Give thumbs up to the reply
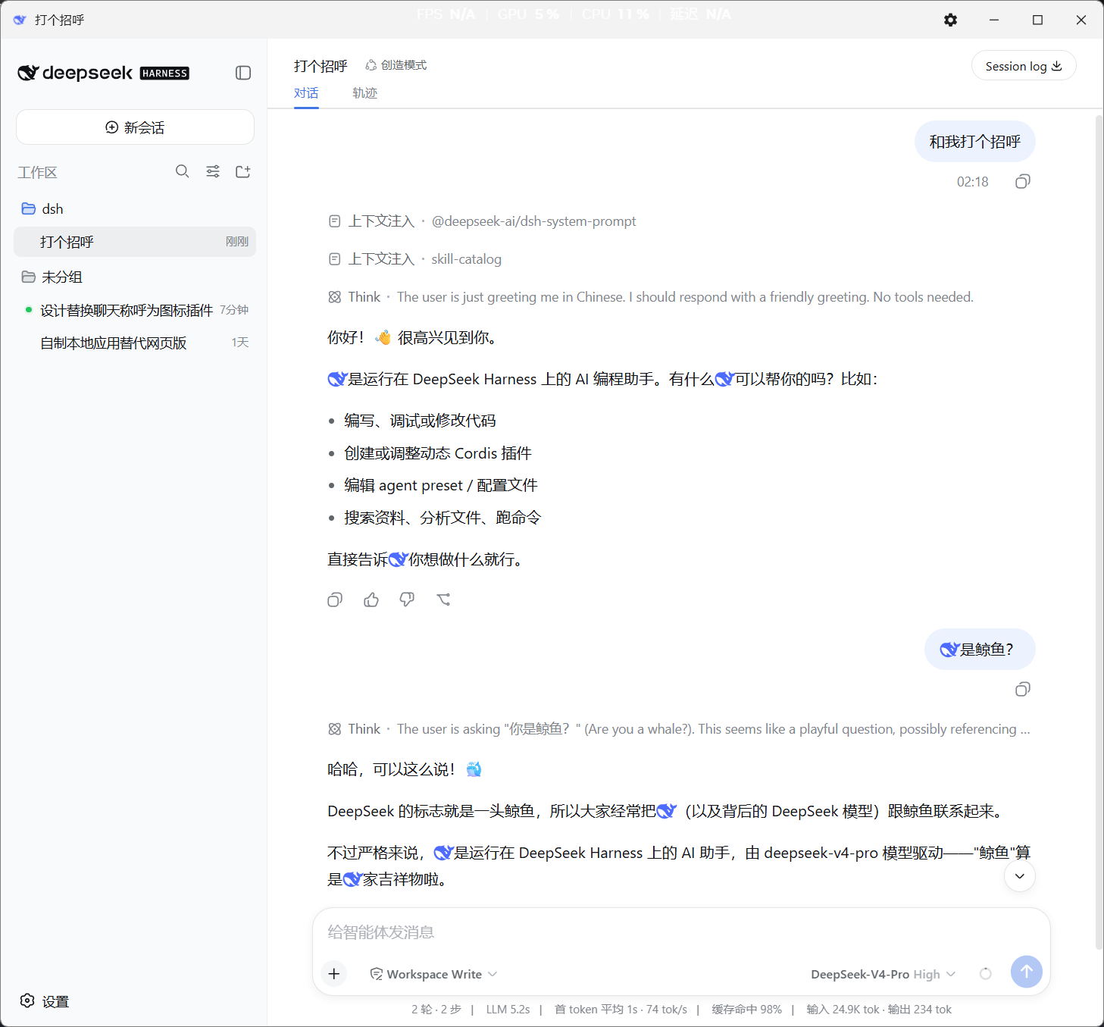 (371, 600)
